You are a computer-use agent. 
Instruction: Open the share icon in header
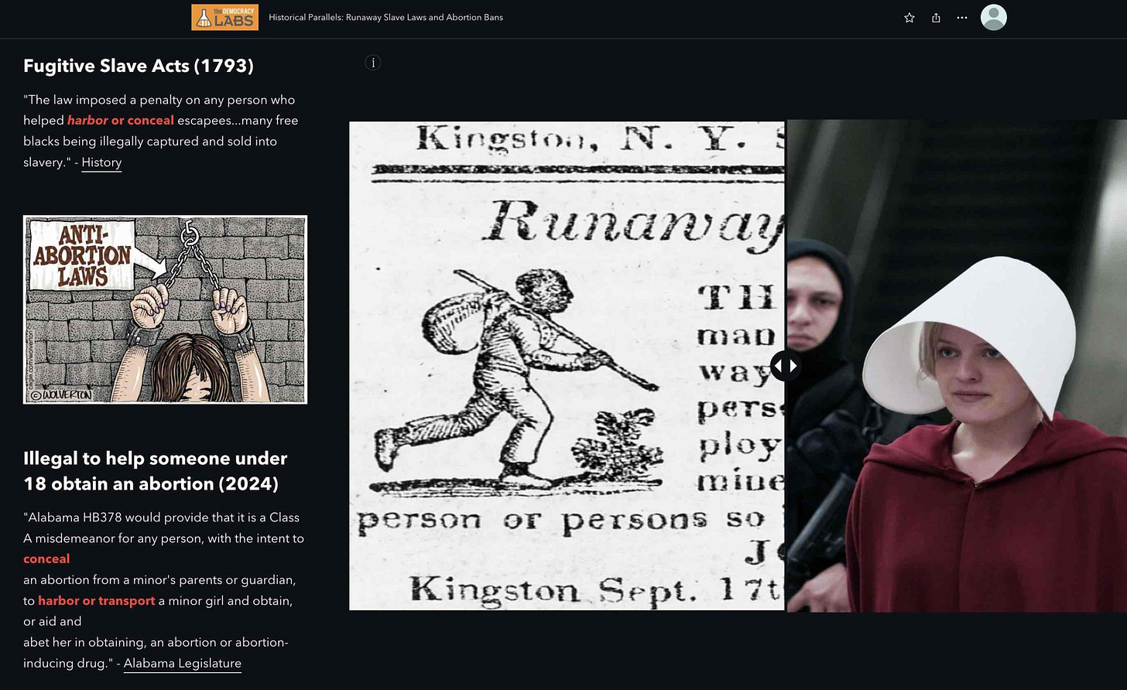coord(936,18)
